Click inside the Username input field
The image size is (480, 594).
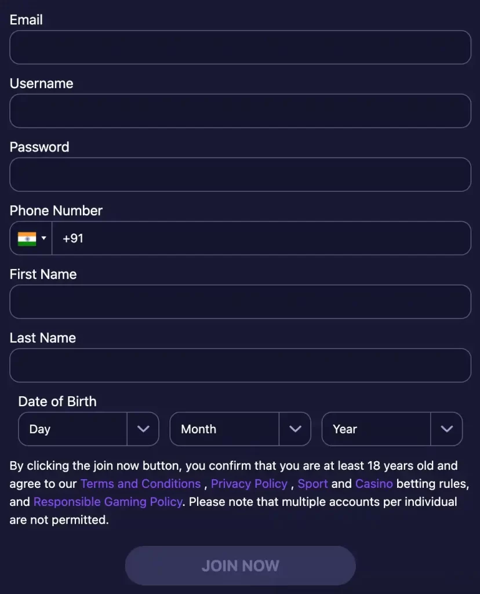240,111
